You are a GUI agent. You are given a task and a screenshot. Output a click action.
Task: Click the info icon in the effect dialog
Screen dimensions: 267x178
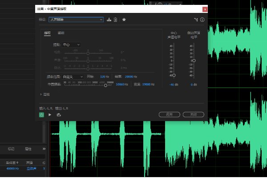[202, 20]
